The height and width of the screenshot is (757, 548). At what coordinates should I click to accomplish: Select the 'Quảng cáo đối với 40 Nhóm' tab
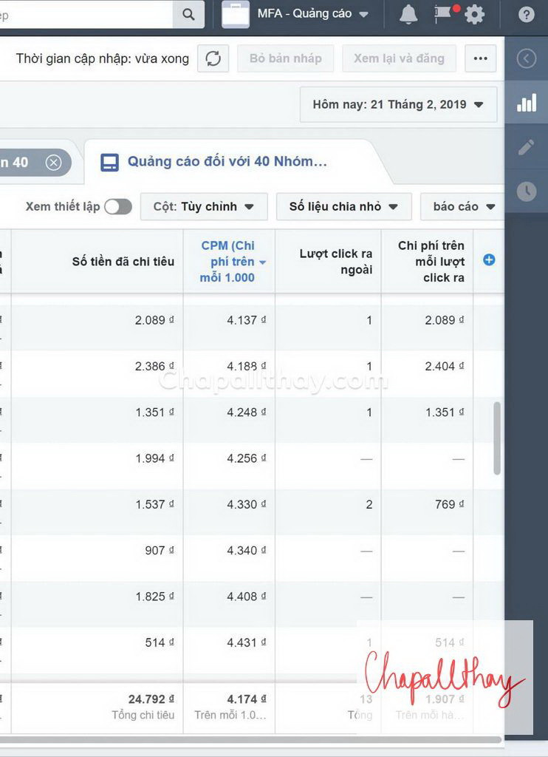coord(227,161)
